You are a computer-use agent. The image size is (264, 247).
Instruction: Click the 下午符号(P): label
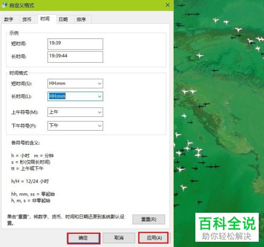tap(24, 126)
